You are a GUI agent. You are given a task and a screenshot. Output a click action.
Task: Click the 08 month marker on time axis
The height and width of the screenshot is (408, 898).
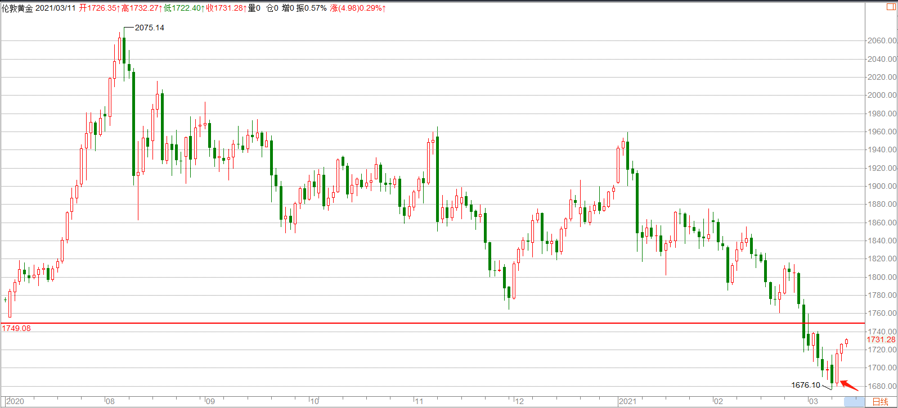pos(110,401)
